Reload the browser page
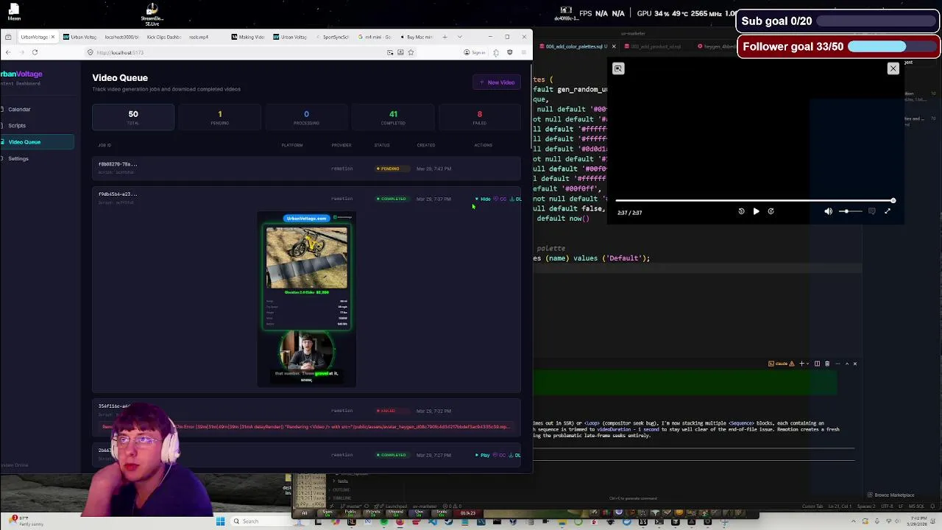The height and width of the screenshot is (530, 942). click(35, 52)
